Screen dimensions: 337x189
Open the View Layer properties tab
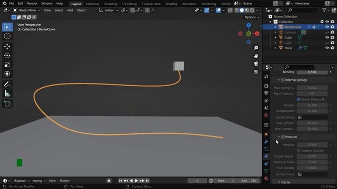(266, 100)
